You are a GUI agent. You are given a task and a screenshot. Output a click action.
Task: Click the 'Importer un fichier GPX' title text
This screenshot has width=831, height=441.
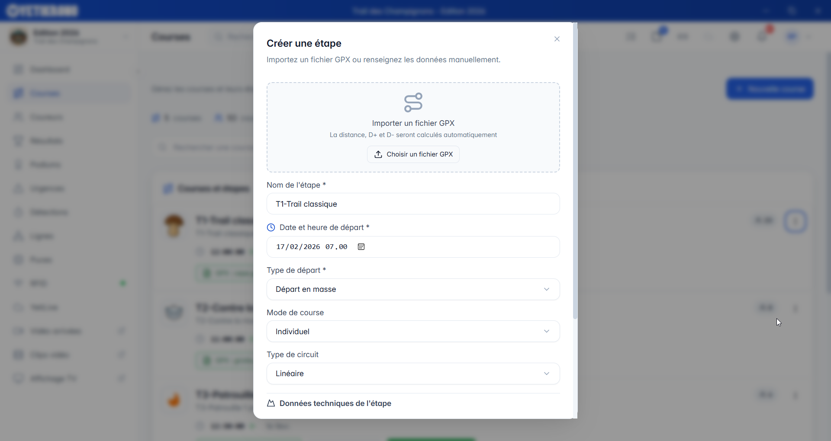(413, 123)
